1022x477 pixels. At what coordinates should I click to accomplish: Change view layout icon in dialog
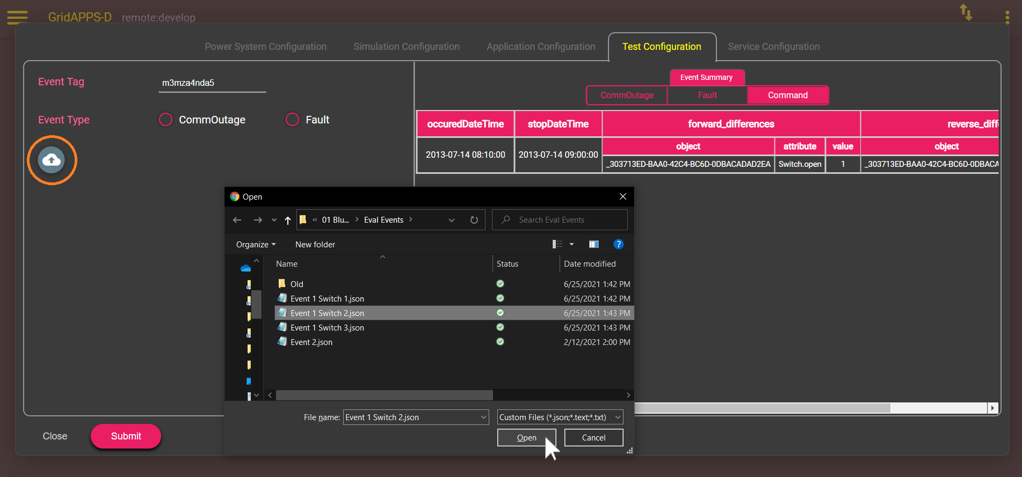(x=557, y=244)
